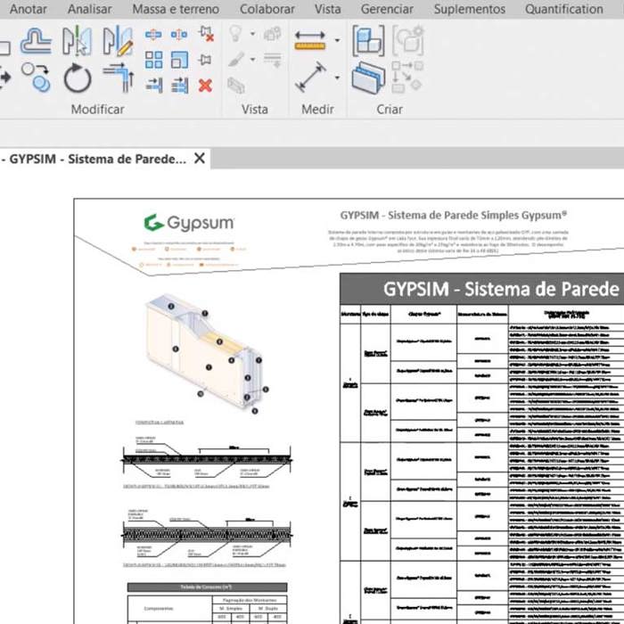Open the Dimension tool dropdown arrow
This screenshot has width=624, height=624.
click(x=338, y=78)
